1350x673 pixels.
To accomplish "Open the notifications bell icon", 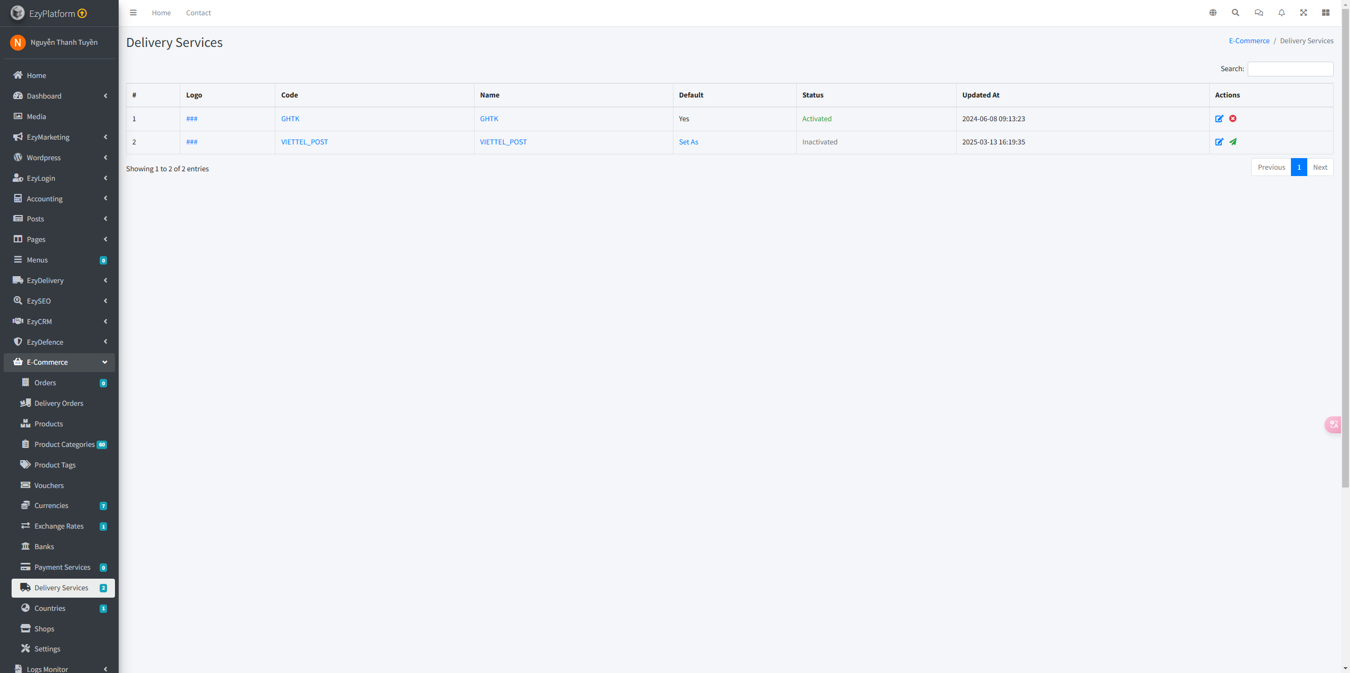I will tap(1281, 13).
